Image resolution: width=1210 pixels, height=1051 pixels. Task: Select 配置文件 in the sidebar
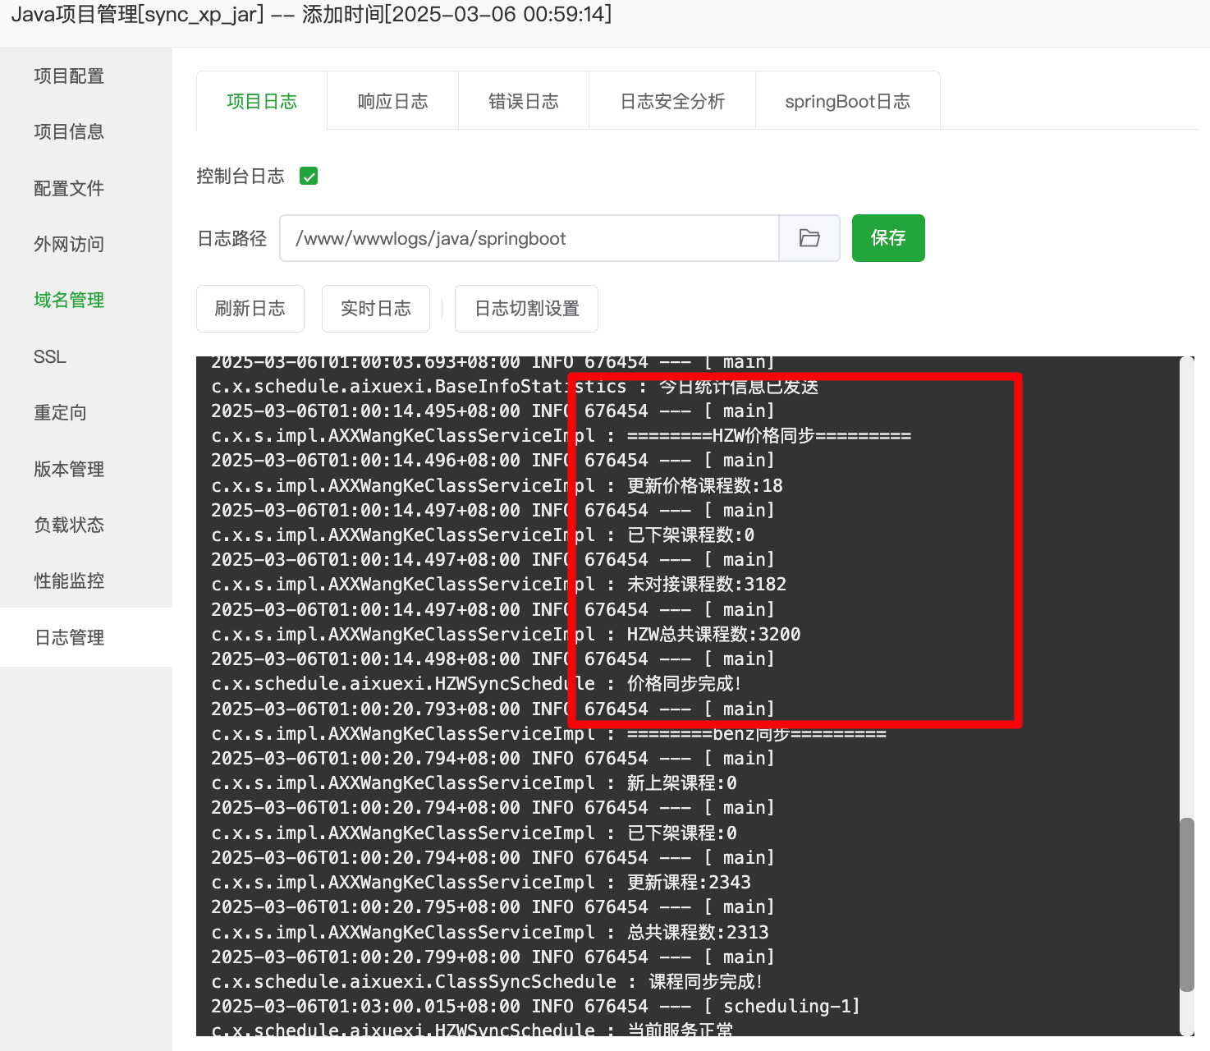coord(69,189)
